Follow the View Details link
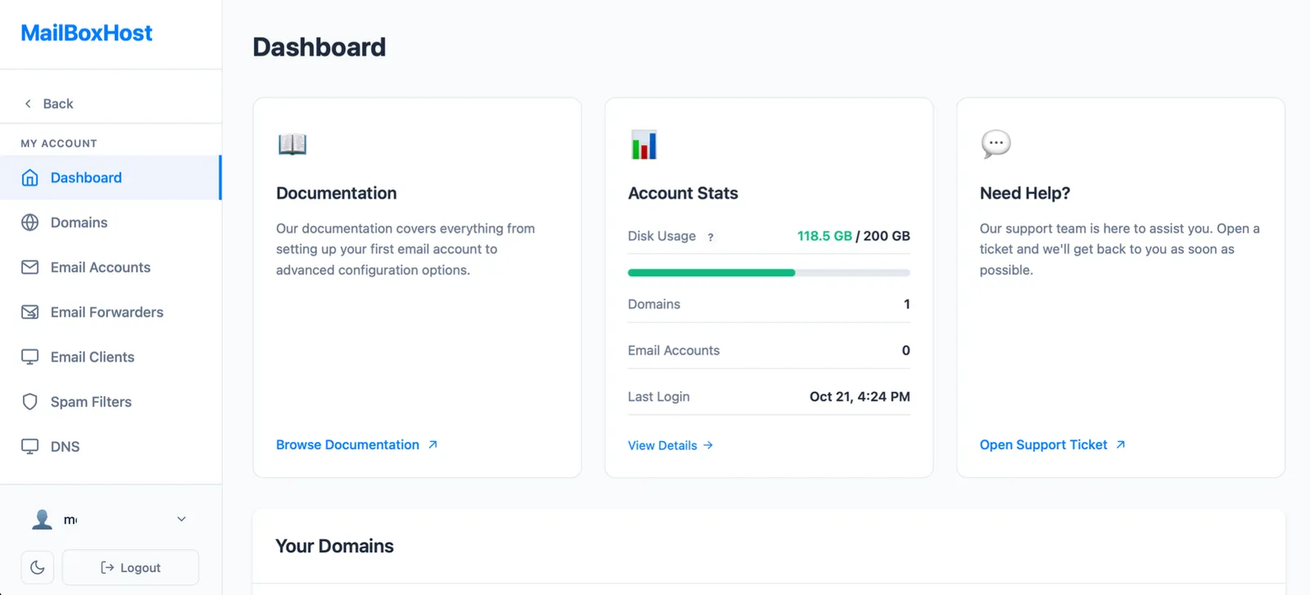 [671, 445]
